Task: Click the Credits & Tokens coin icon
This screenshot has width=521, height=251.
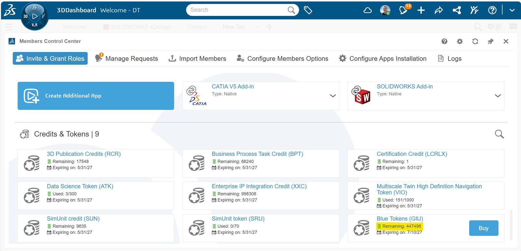Action: point(25,134)
